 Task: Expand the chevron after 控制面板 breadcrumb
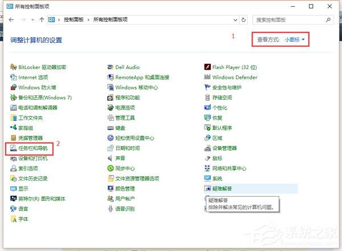[88, 20]
